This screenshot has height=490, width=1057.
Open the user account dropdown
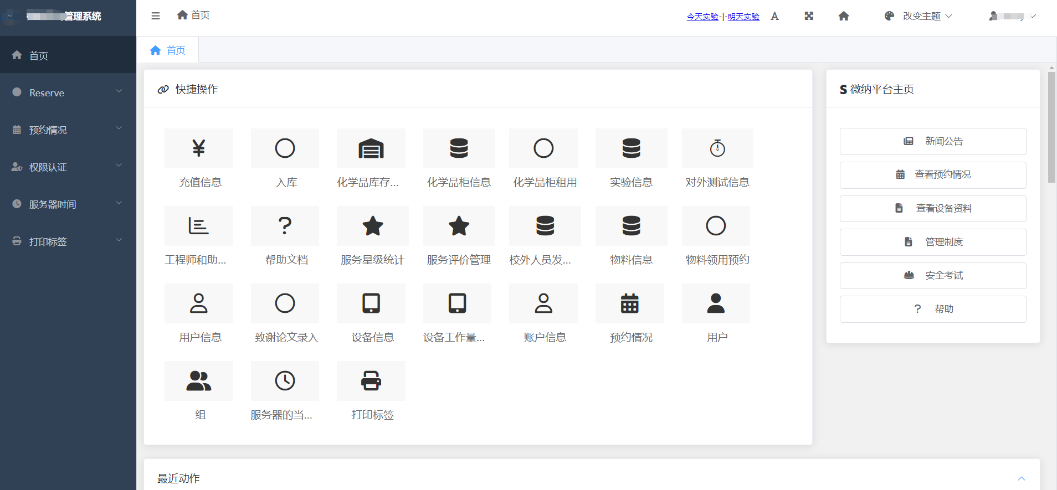click(1012, 16)
